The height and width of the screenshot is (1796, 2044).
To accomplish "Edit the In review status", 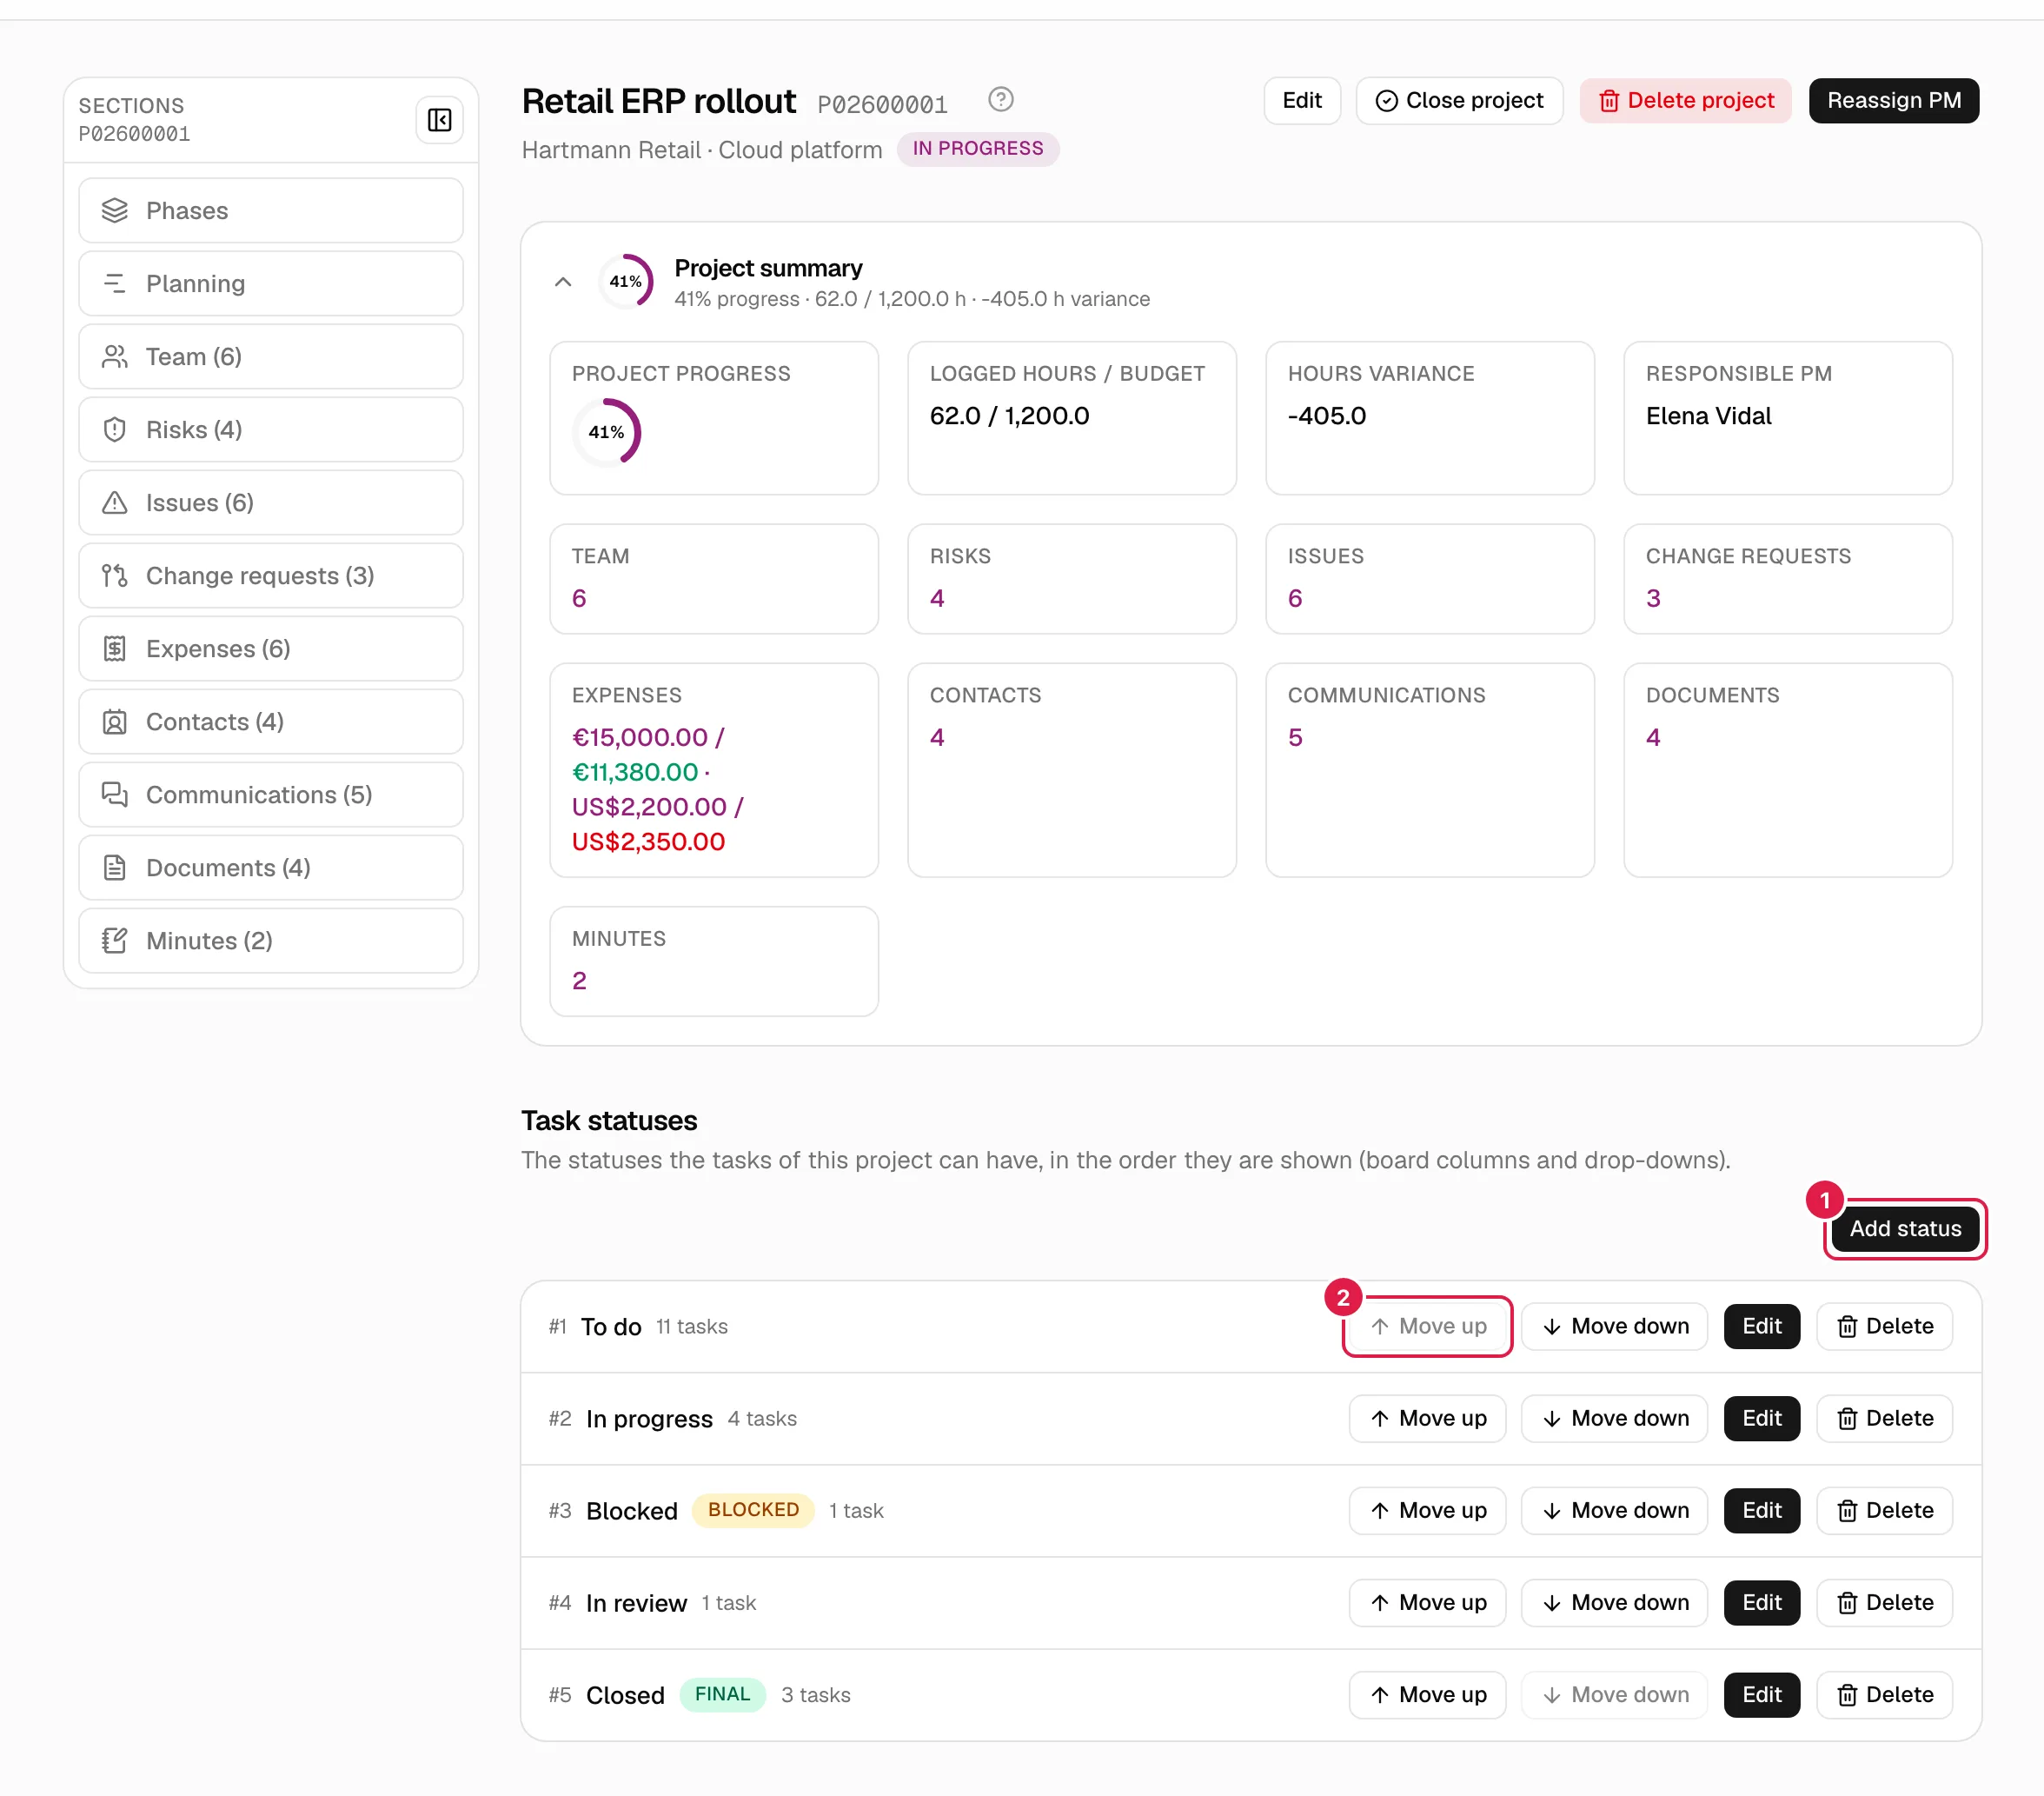I will 1762,1603.
